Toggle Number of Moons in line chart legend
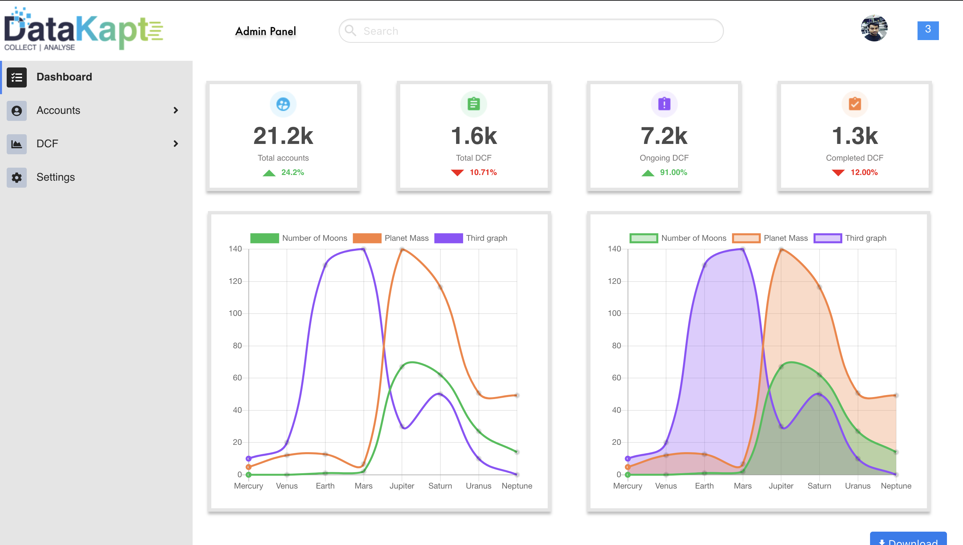 tap(299, 238)
